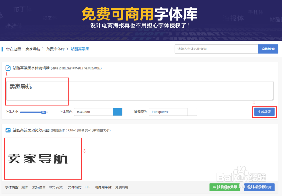The height and width of the screenshot is (196, 282).
Task: Click the green 下载字体文件 button
Action: coord(224,187)
